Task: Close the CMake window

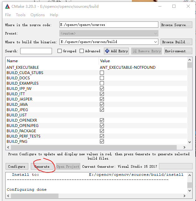Action: [188, 7]
